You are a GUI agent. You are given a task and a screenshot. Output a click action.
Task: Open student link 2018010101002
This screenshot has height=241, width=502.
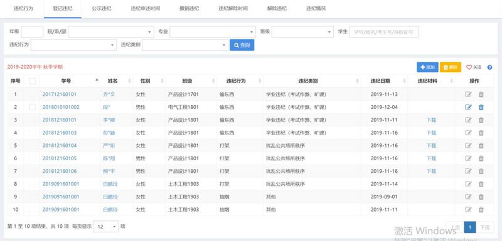coord(61,107)
